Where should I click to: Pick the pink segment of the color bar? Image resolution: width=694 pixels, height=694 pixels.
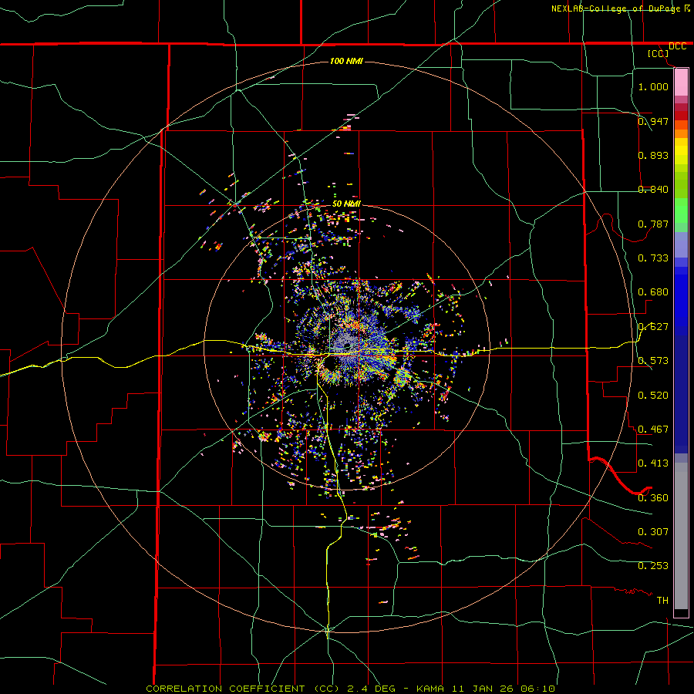click(x=681, y=83)
